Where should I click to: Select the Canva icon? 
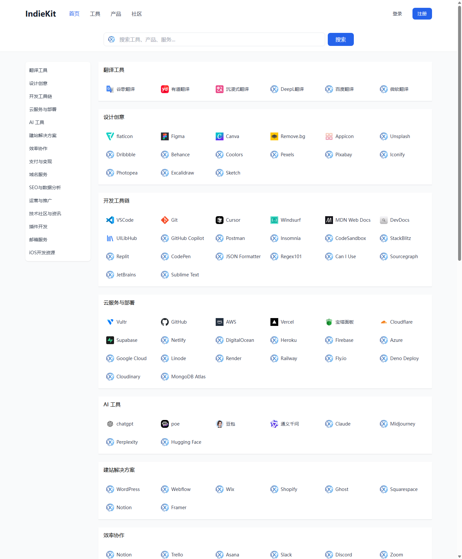220,136
